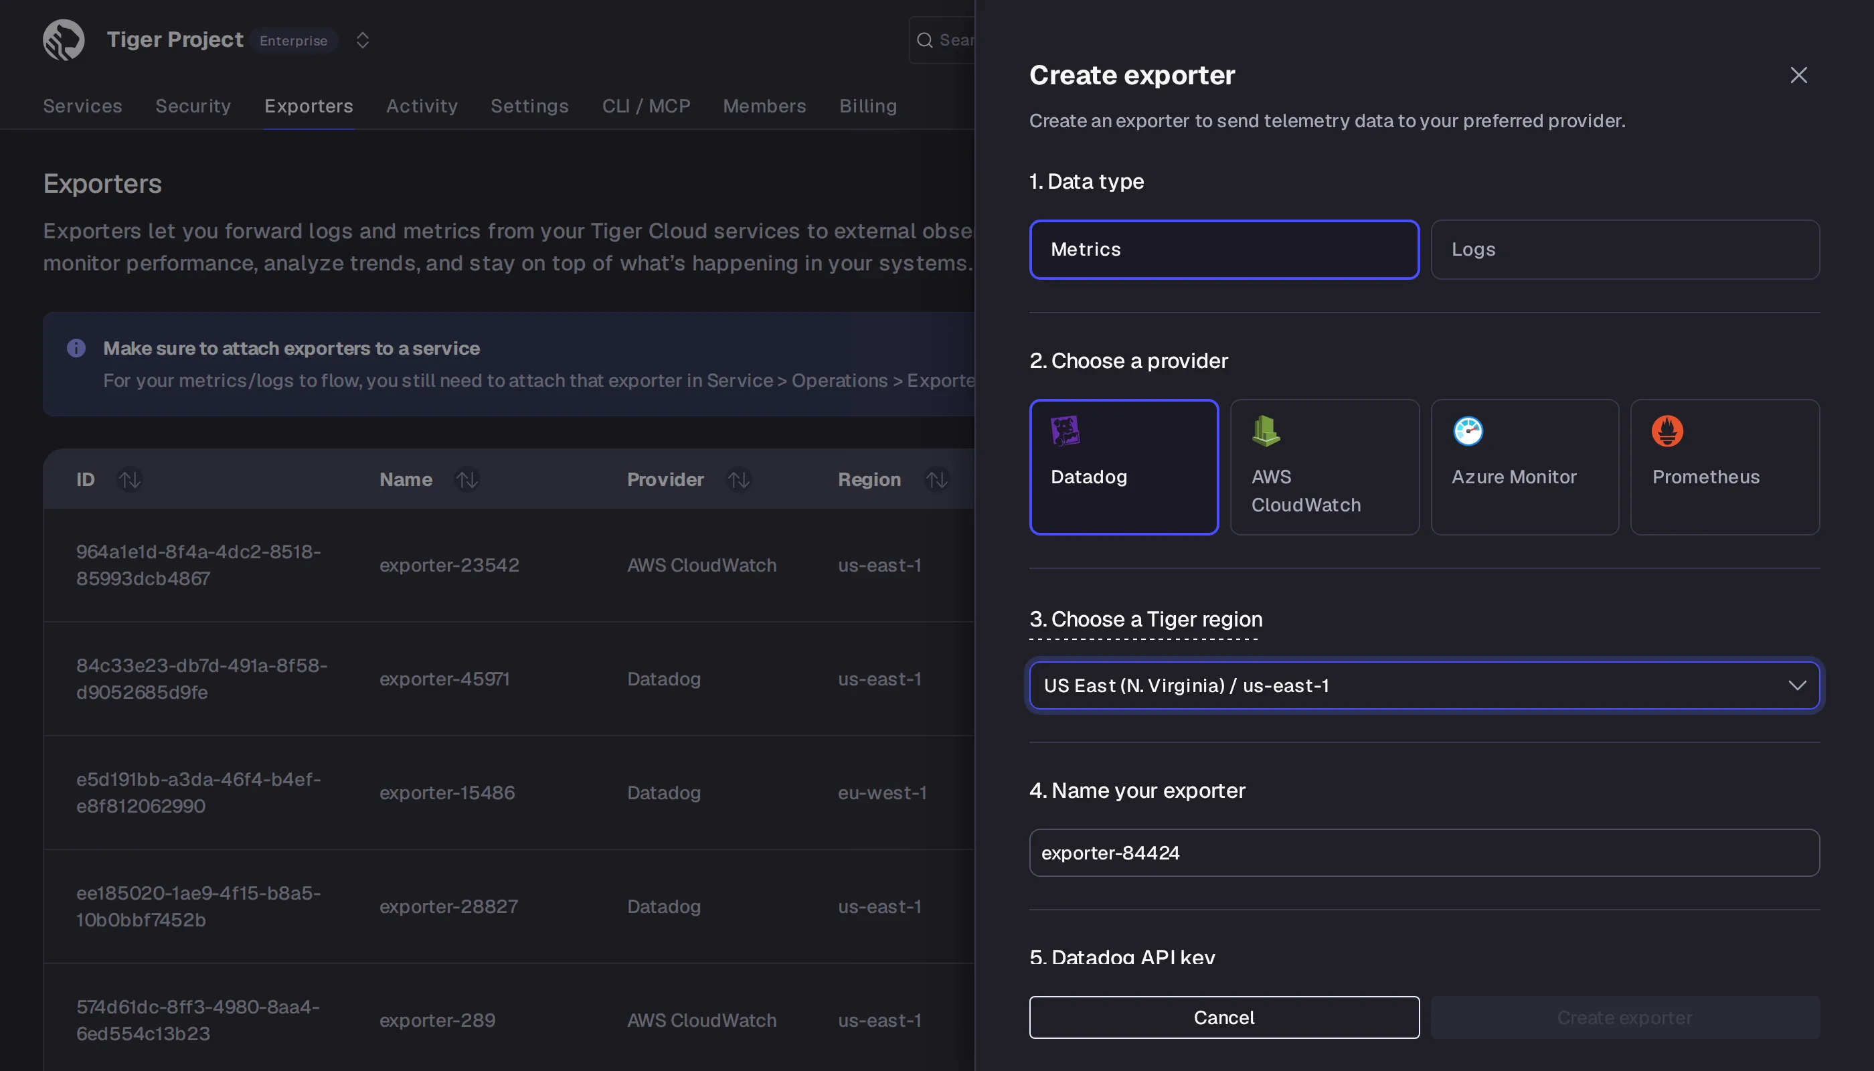Open the Security tab
This screenshot has height=1071, width=1874.
[x=193, y=106]
